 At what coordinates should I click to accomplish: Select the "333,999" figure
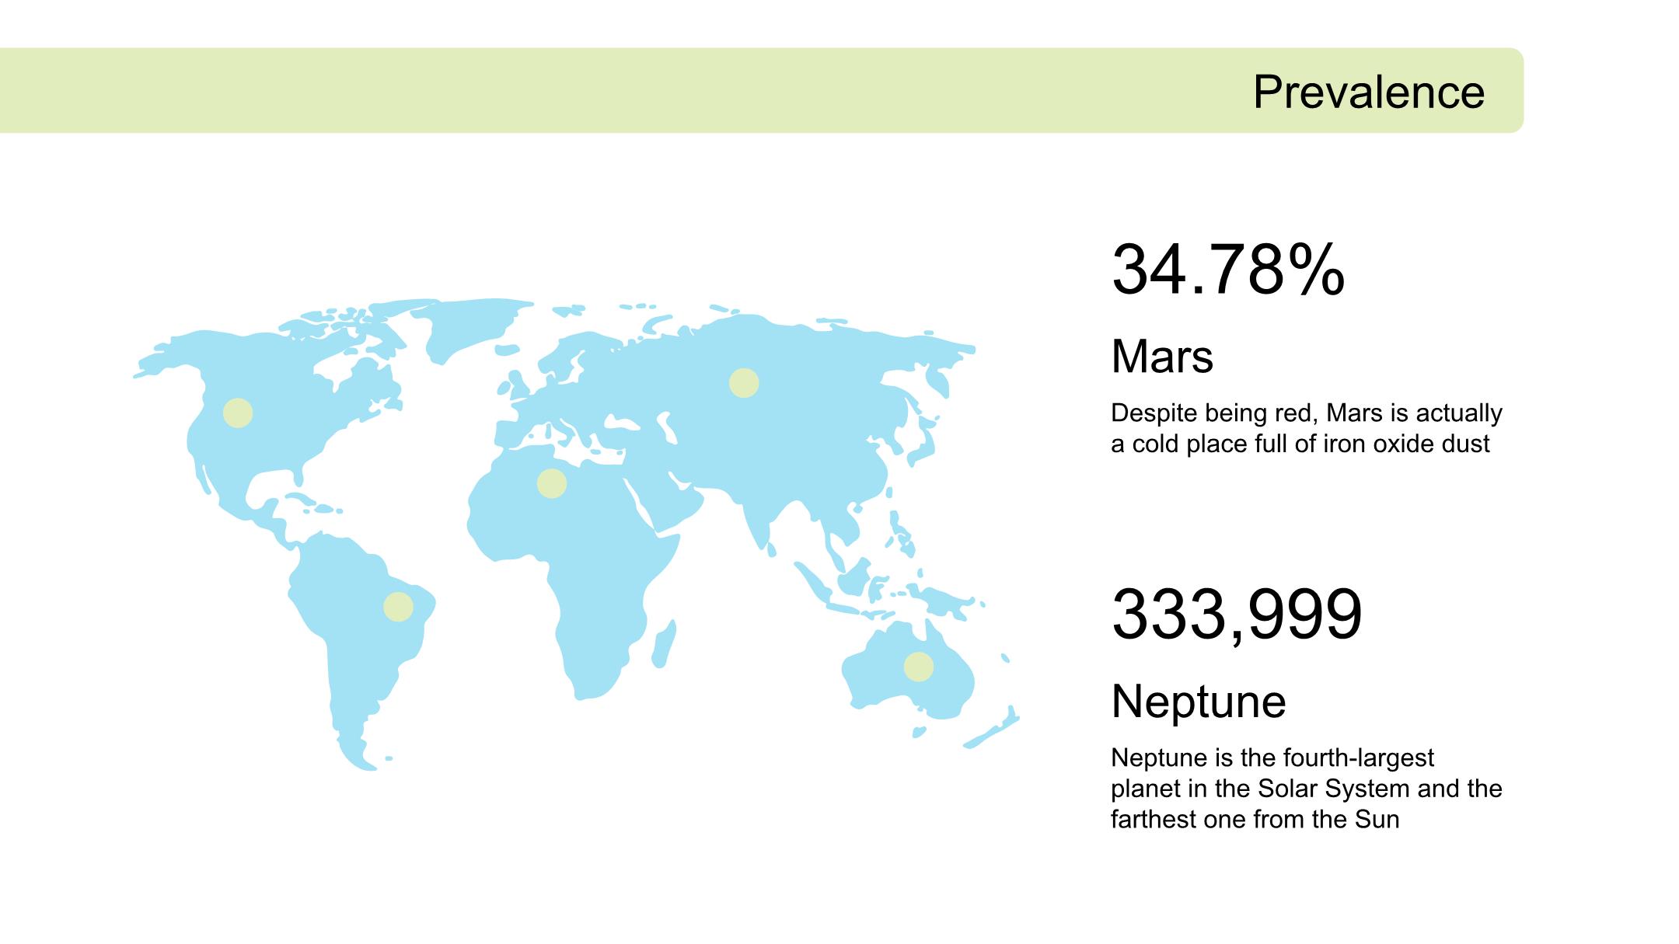tap(1237, 615)
